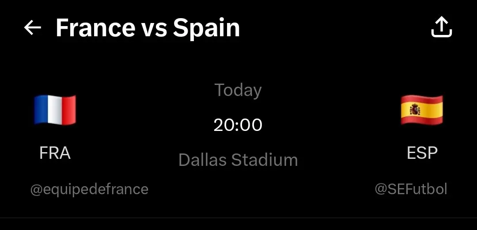477x230 pixels.
Task: Click the white stripe of the French flag
Action: tap(55, 110)
